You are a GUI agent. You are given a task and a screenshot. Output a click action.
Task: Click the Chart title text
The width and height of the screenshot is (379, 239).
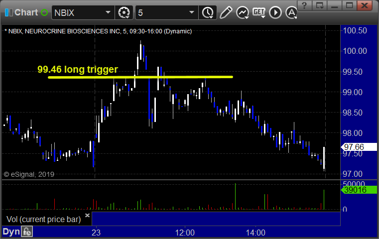point(26,12)
